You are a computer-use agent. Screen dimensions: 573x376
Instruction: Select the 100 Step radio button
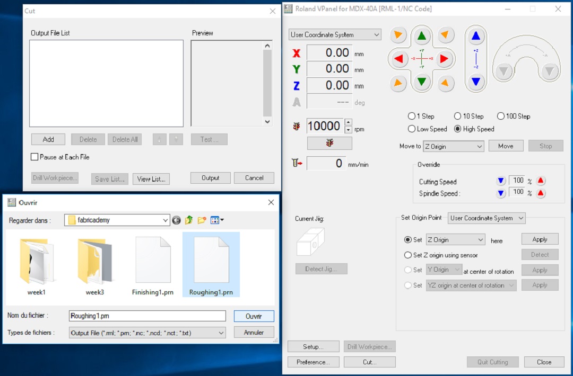501,116
